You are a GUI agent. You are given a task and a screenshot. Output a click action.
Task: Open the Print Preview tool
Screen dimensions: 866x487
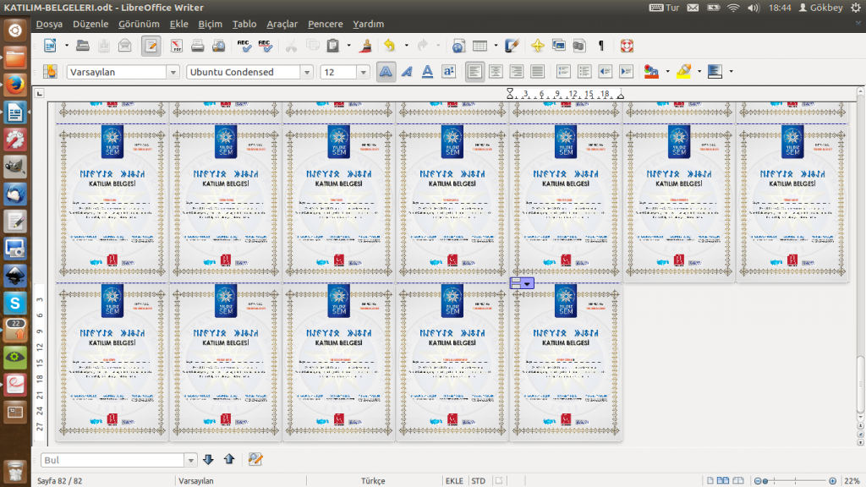pyautogui.click(x=217, y=46)
